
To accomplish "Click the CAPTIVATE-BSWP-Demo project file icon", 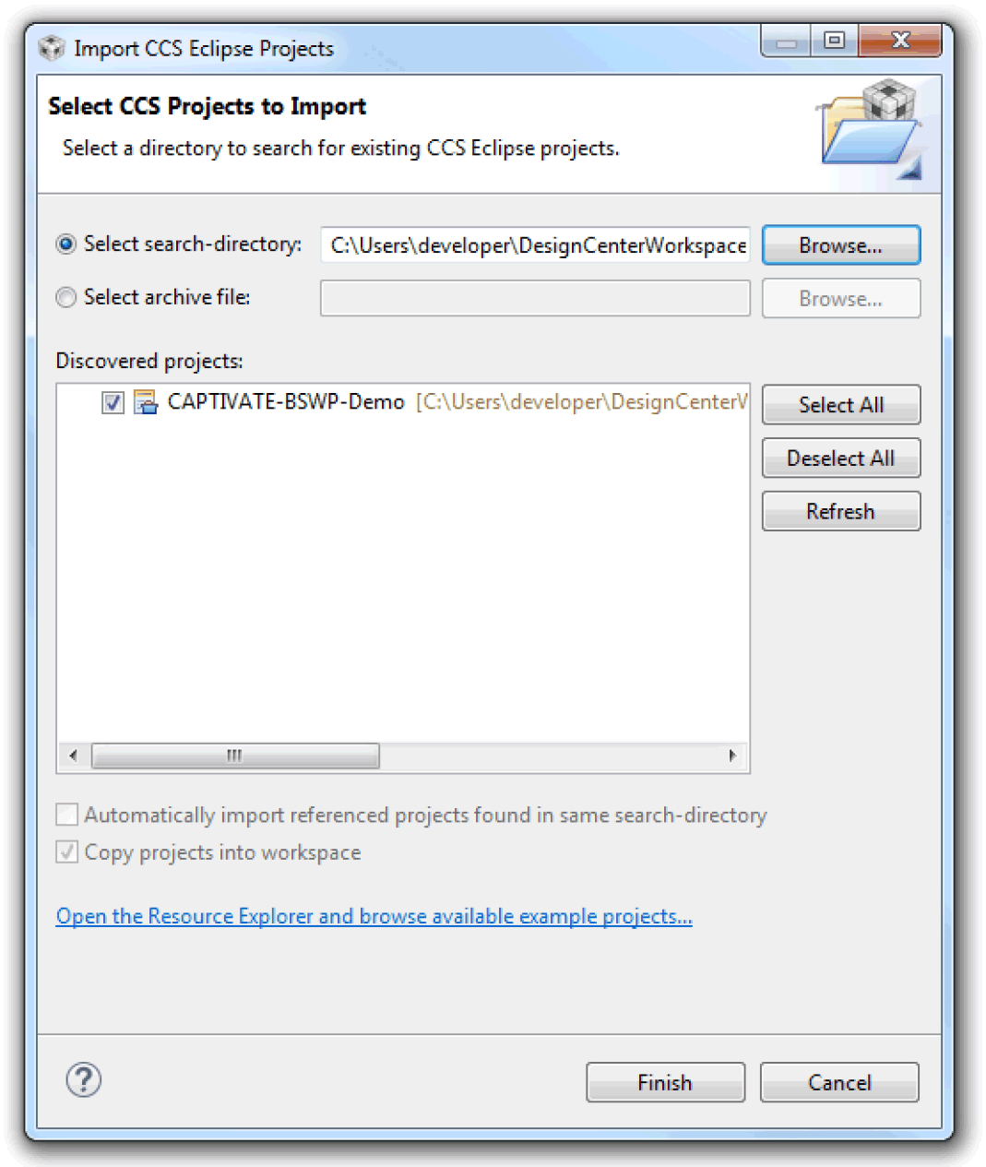I will click(x=146, y=402).
